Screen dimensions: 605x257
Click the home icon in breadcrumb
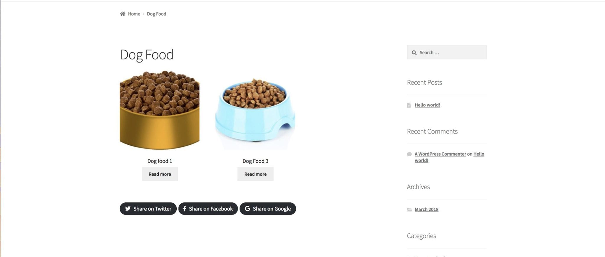[123, 14]
